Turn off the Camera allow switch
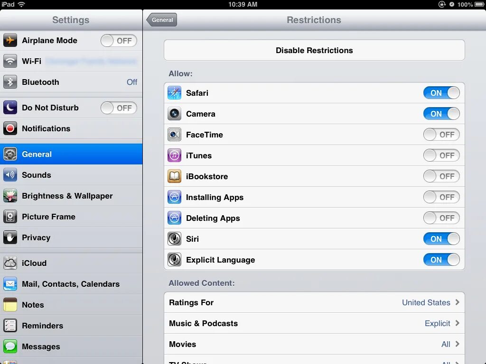Viewport: 486px width, 364px height. tap(441, 114)
